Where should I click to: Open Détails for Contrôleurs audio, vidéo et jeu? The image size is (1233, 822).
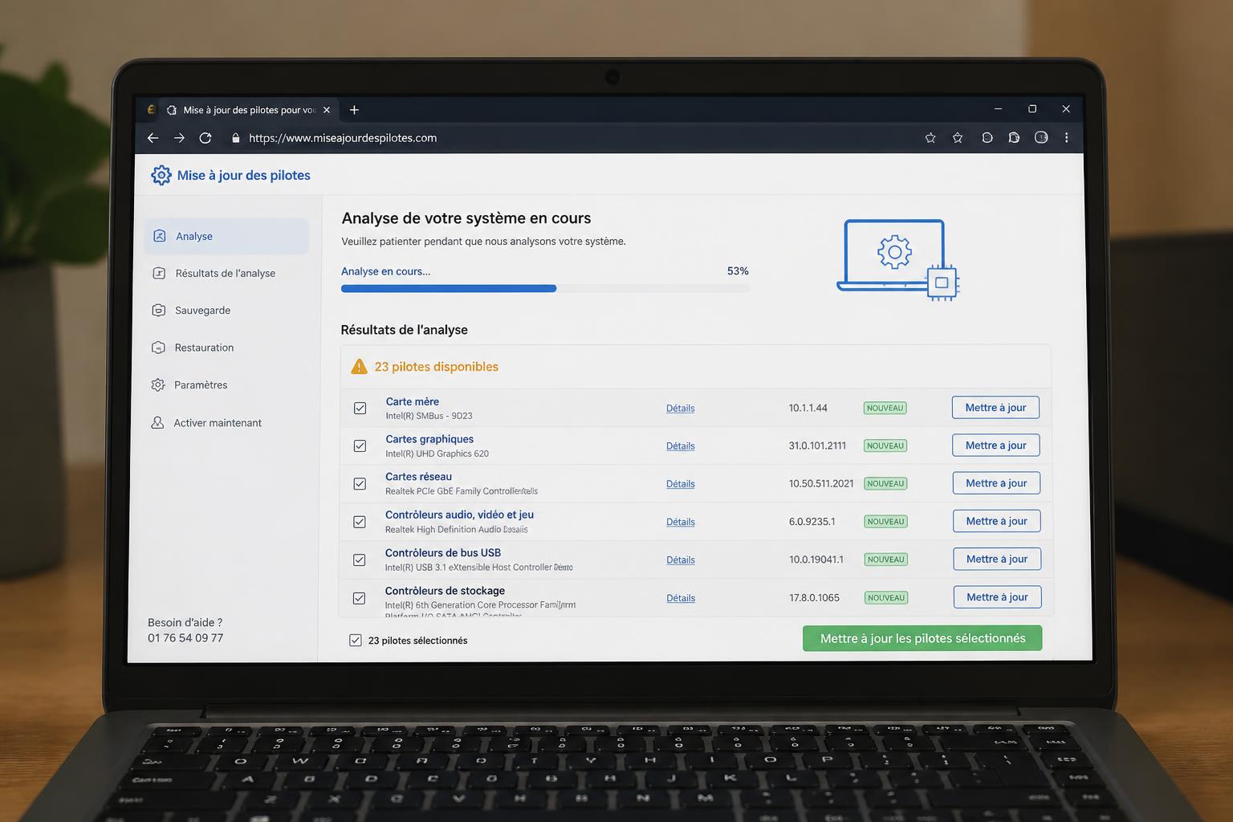tap(680, 522)
